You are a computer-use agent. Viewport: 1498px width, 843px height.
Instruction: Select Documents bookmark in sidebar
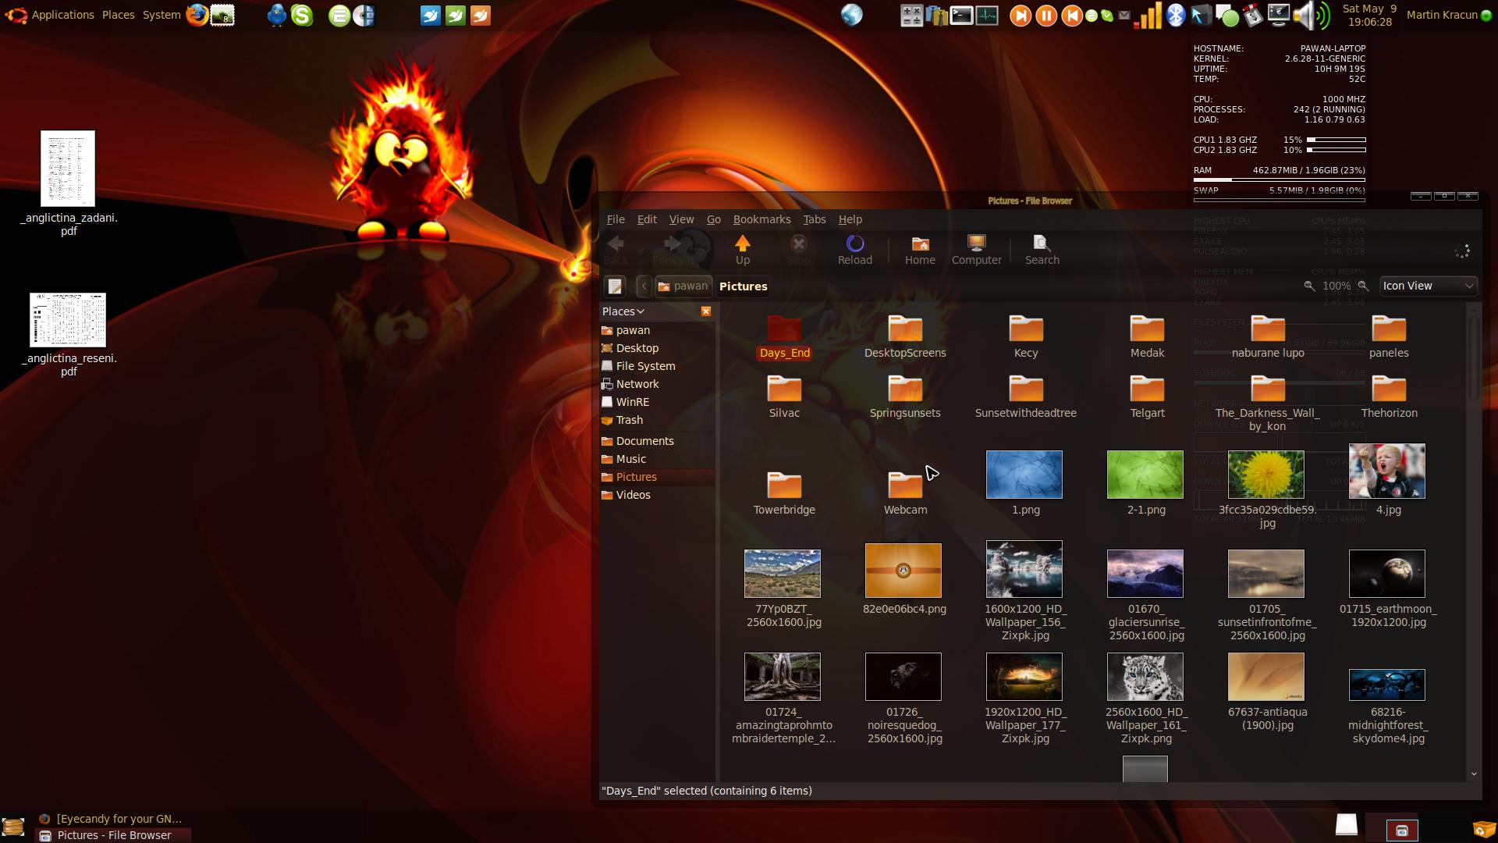tap(657, 441)
